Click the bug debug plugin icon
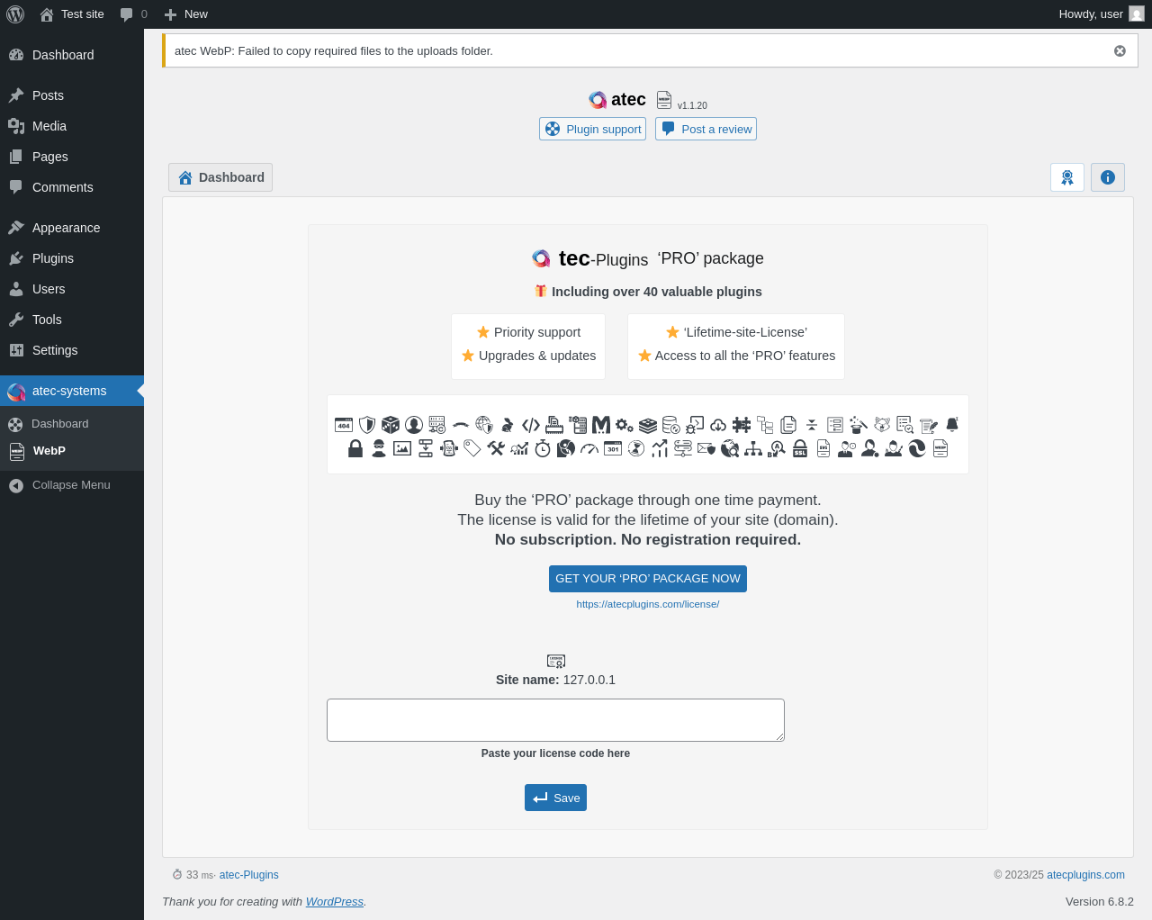1152x920 pixels. (x=695, y=425)
